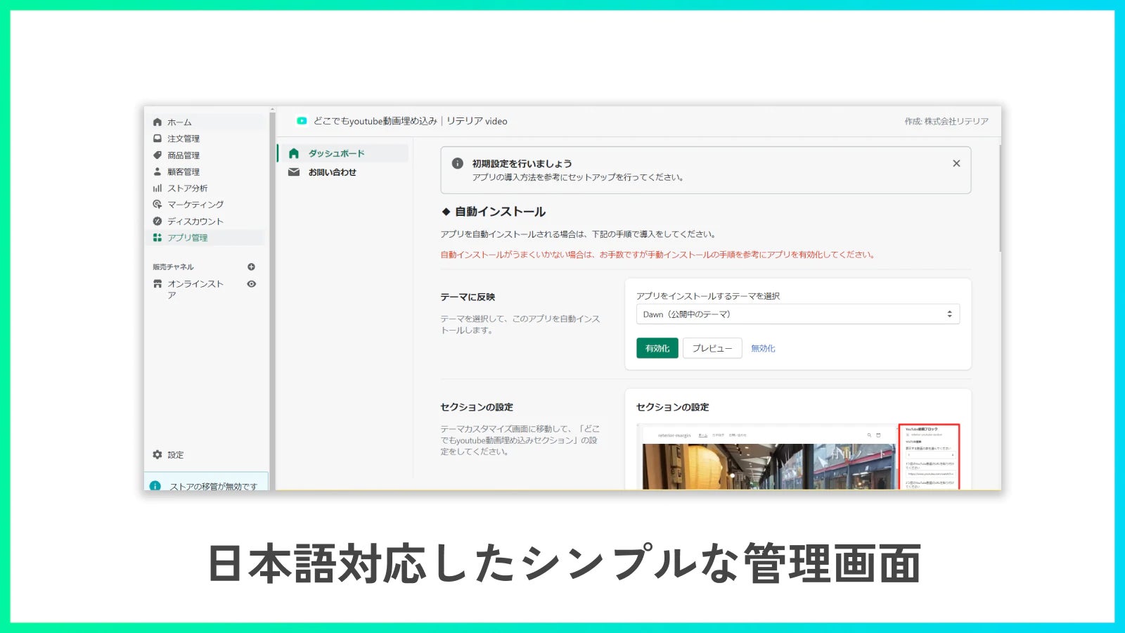Click the 顧客管理 person icon
Viewport: 1125px width, 633px height.
point(157,172)
